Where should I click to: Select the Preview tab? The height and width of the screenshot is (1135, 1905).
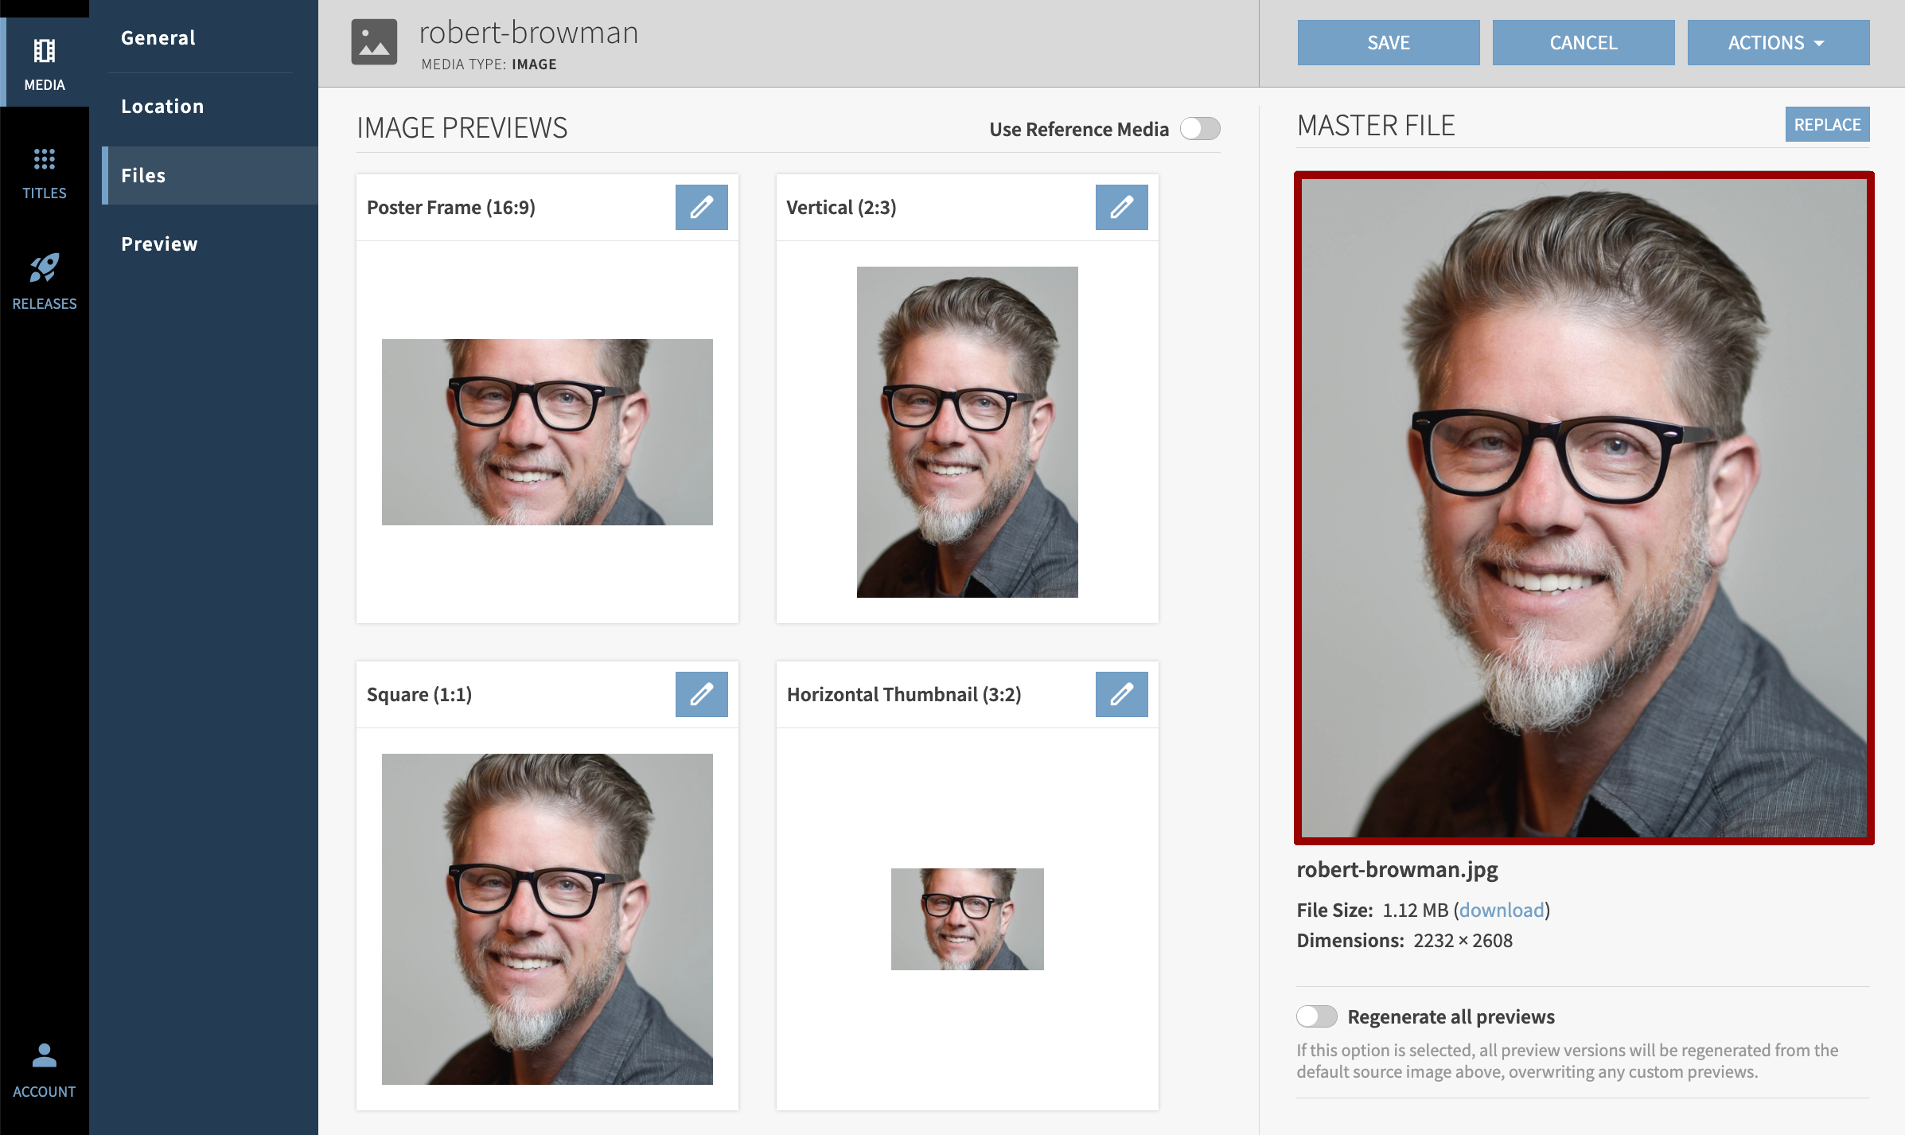(x=159, y=244)
